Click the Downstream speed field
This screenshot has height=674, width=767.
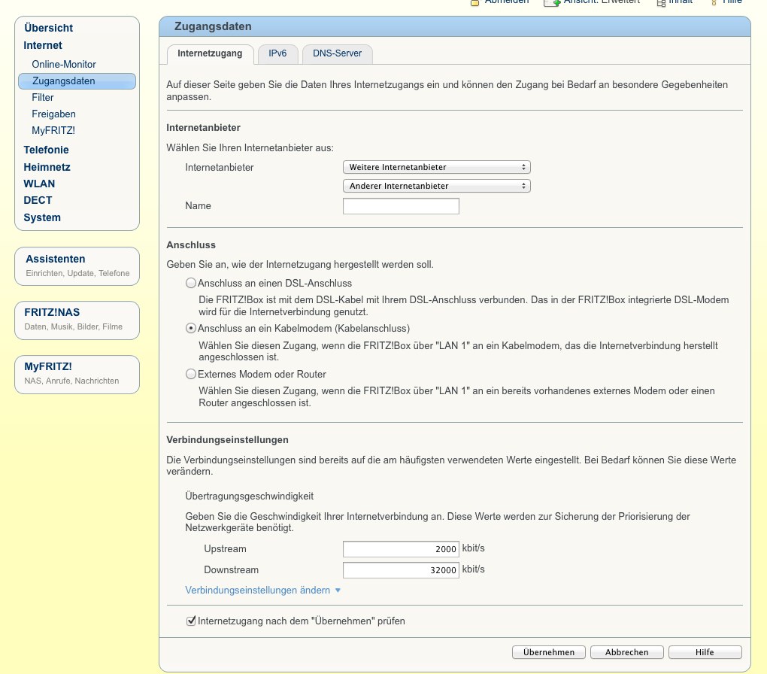401,570
